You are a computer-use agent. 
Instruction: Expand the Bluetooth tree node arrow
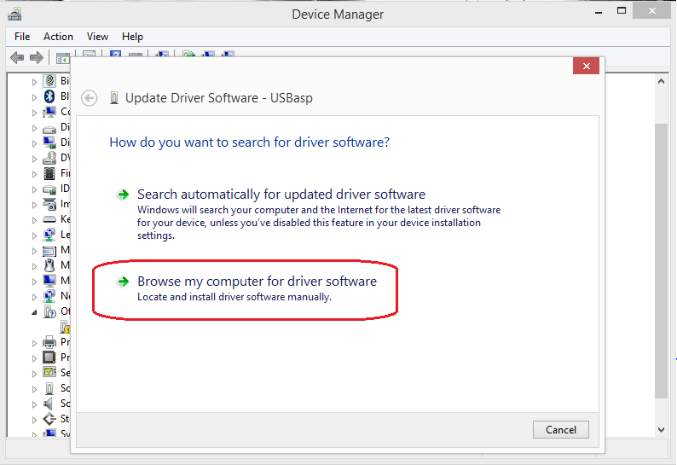coord(35,96)
